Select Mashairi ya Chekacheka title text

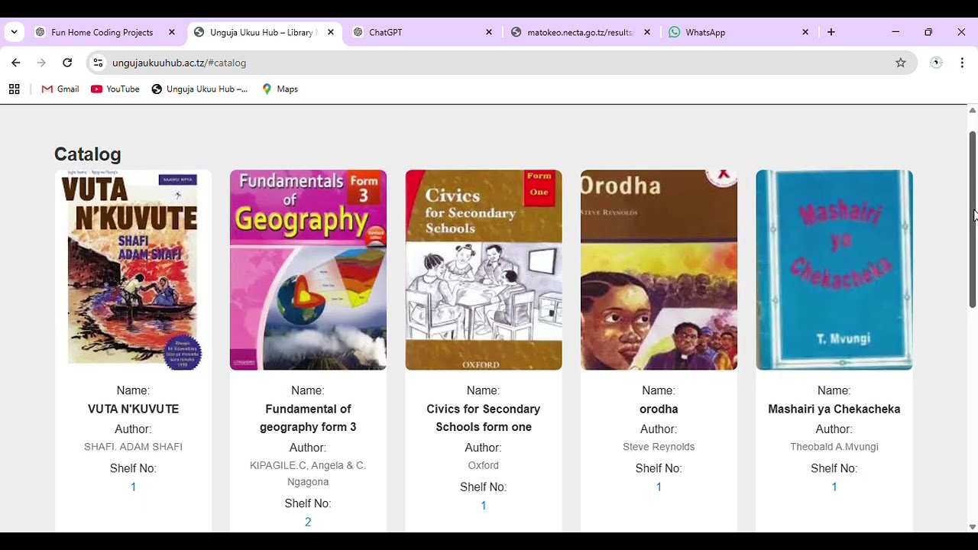(834, 409)
